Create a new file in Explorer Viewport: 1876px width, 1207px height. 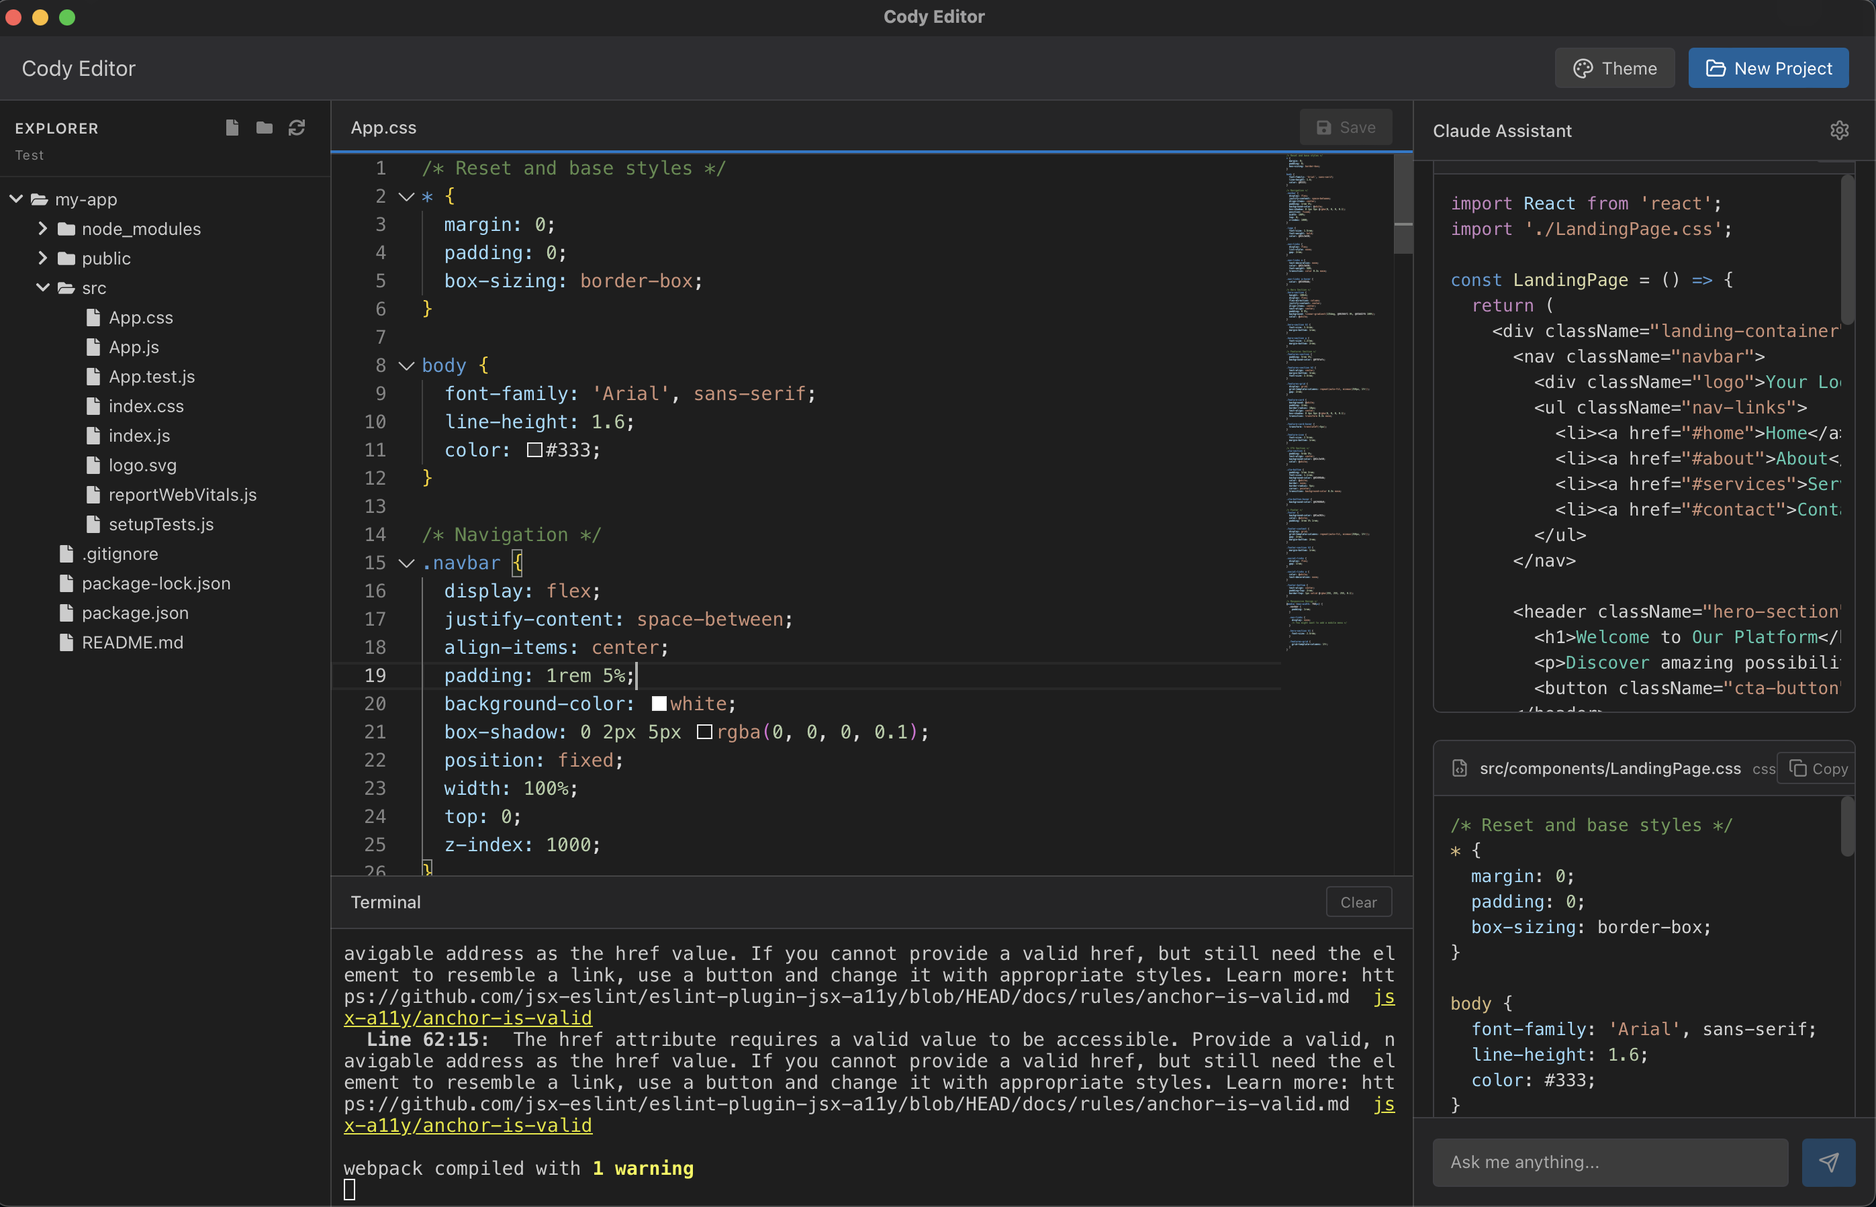pyautogui.click(x=232, y=128)
